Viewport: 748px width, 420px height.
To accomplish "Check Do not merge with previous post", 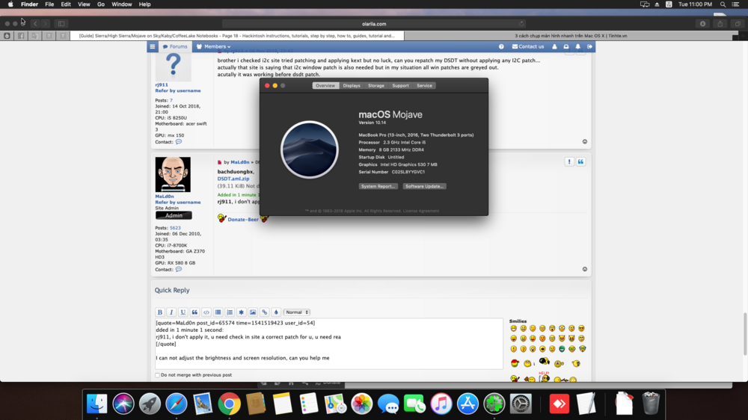I will pos(157,375).
